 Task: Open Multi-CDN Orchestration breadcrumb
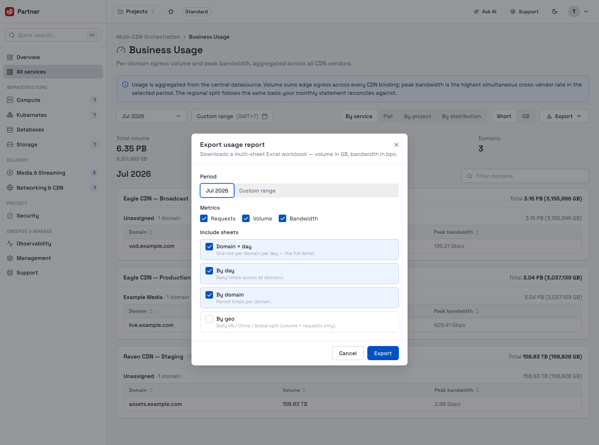(148, 37)
